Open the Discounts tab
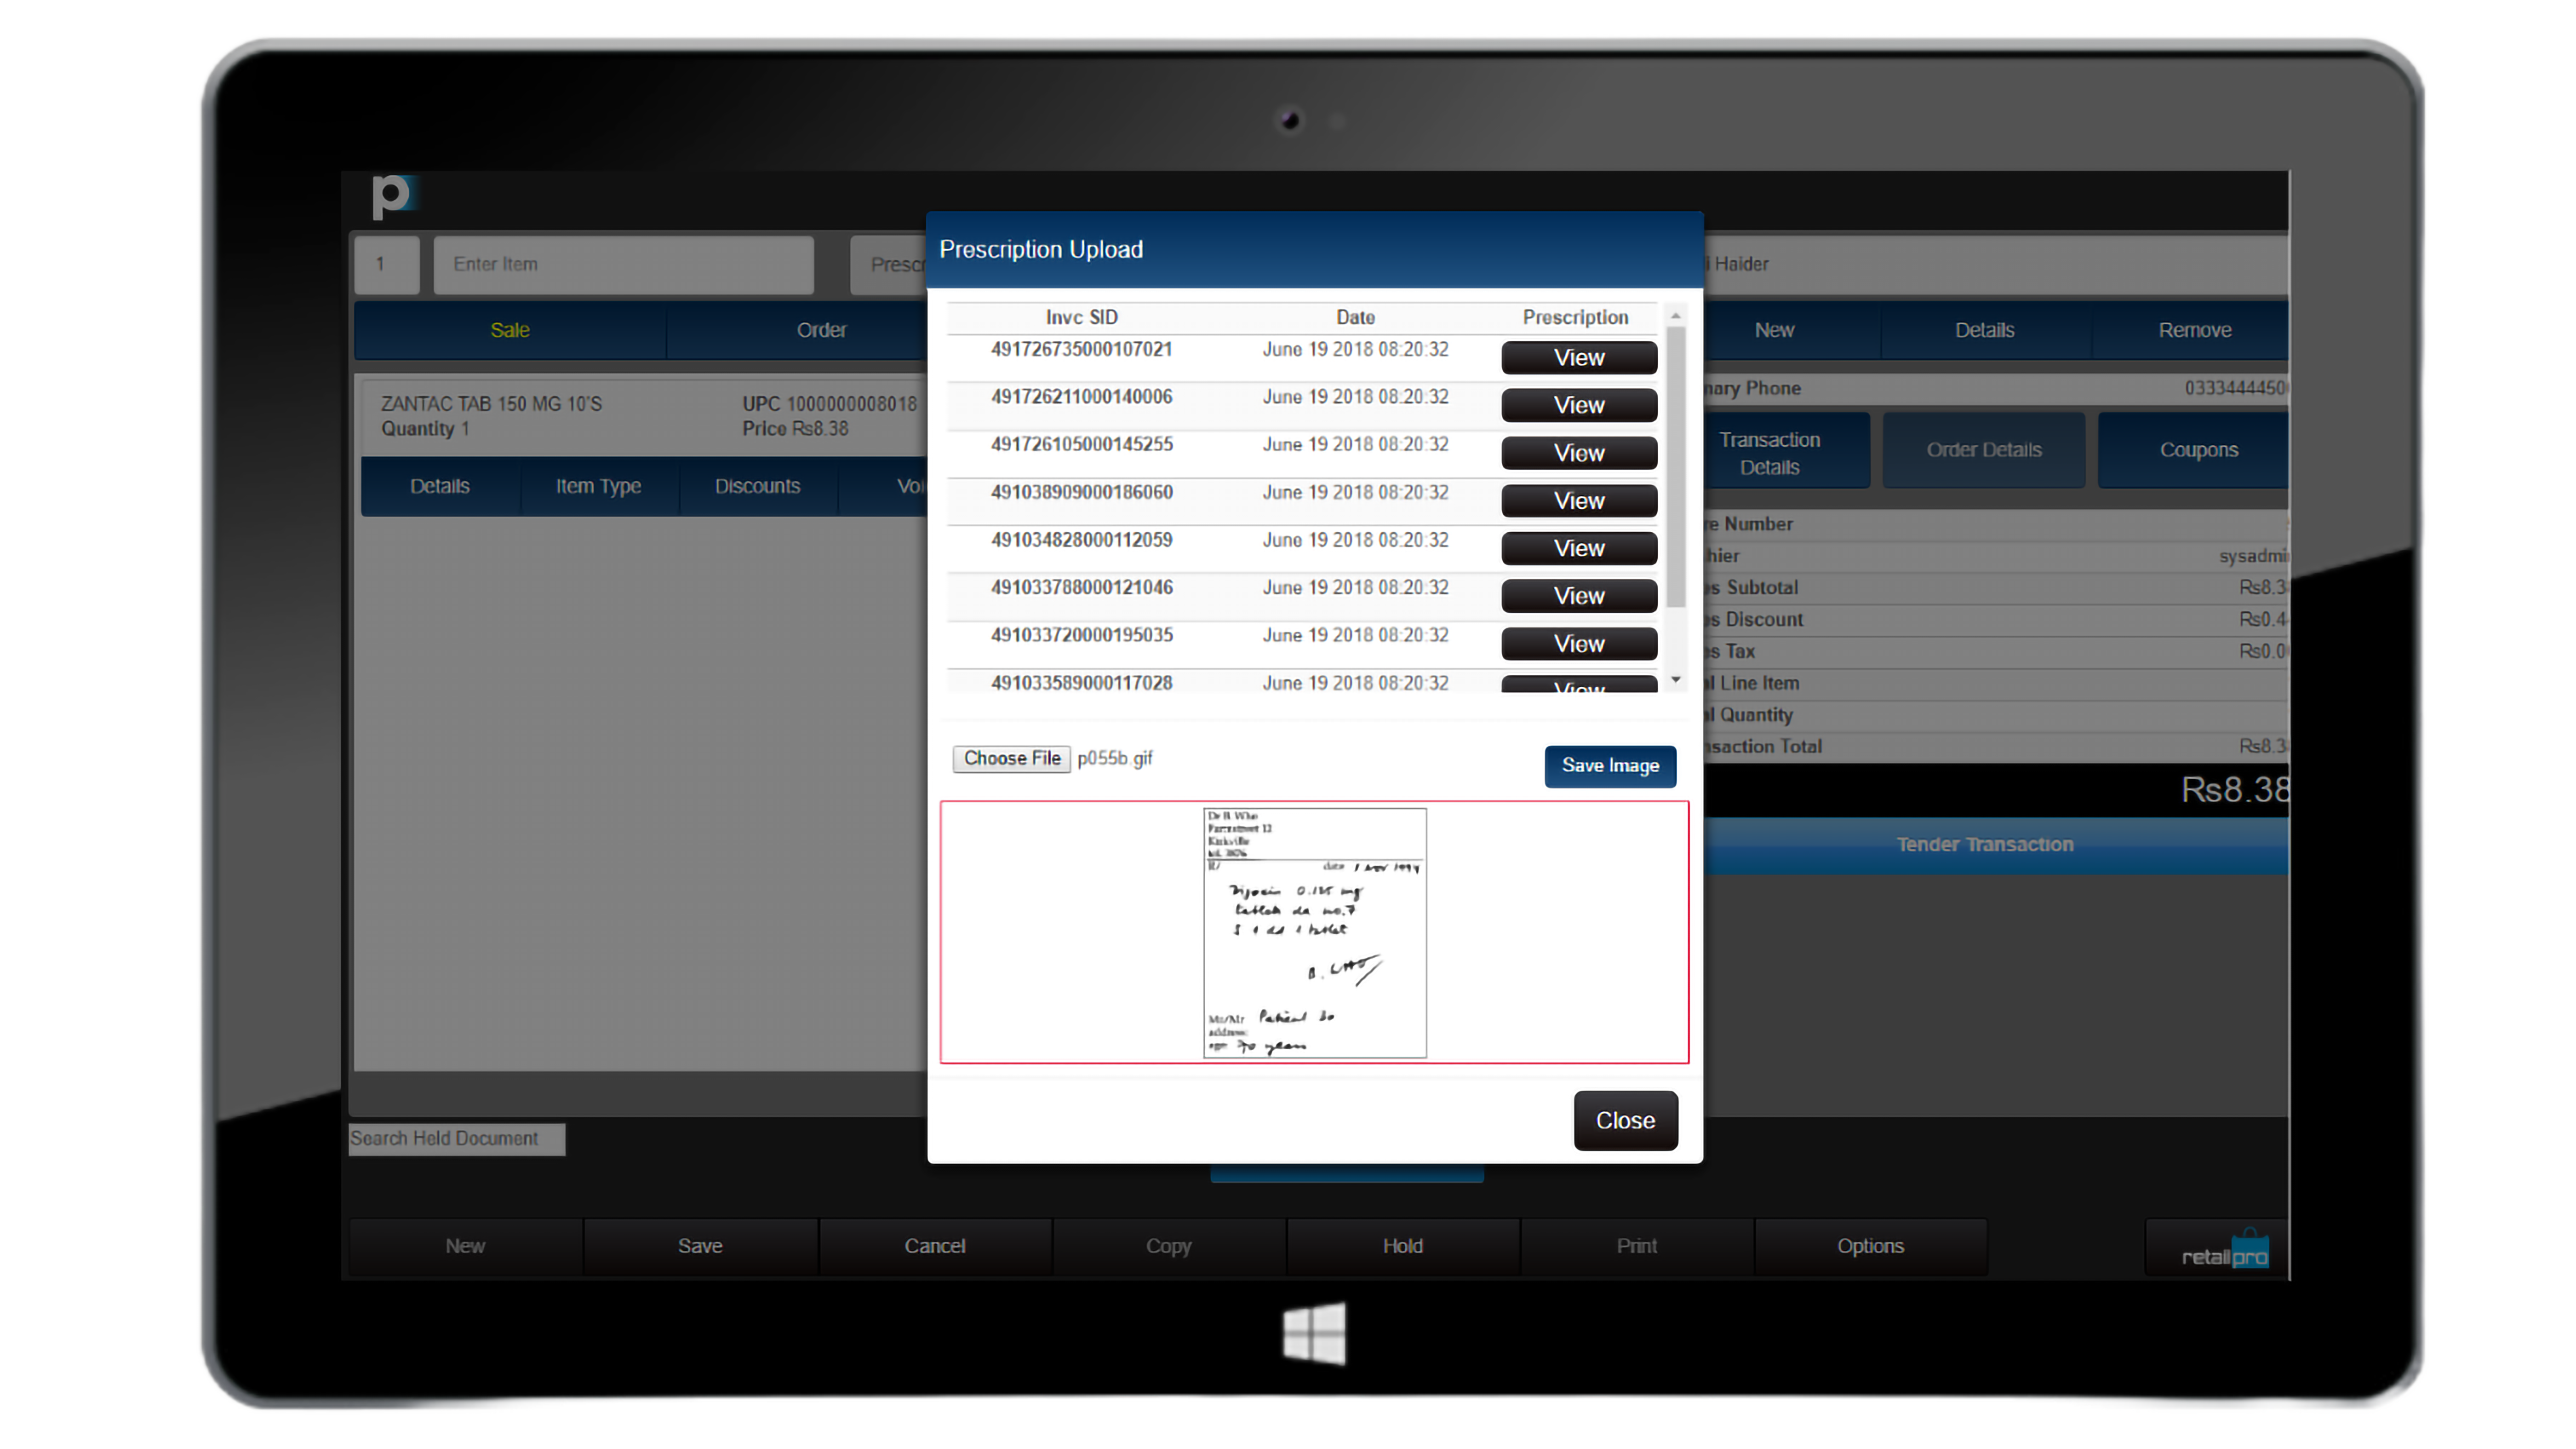The image size is (2576, 1449). click(757, 486)
